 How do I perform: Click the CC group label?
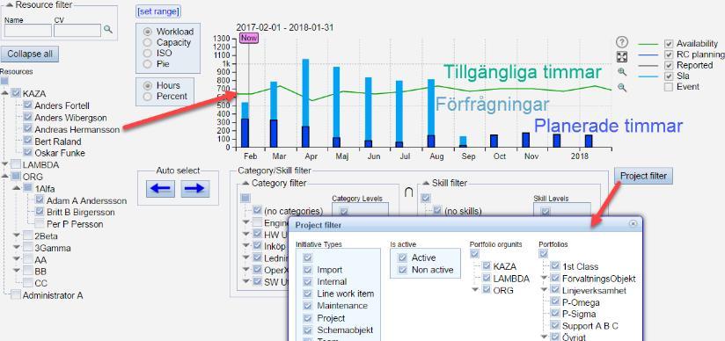point(40,283)
